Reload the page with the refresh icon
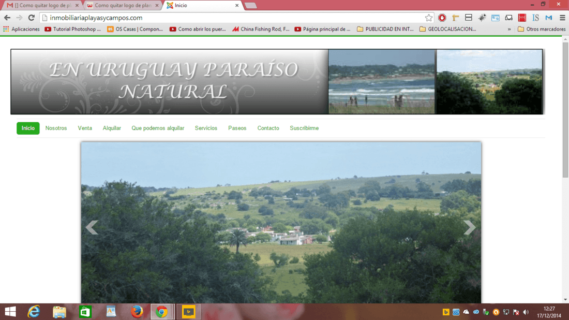The width and height of the screenshot is (569, 320). [x=32, y=18]
